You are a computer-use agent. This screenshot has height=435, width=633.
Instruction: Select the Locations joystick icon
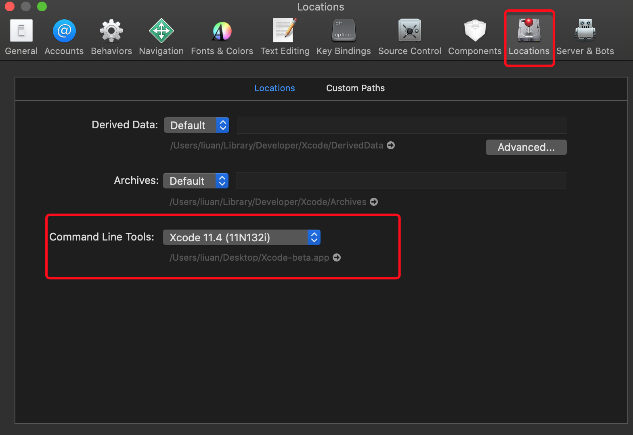click(529, 30)
